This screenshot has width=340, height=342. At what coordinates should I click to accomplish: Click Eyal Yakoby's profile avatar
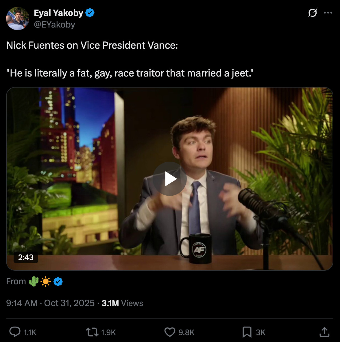pos(18,19)
